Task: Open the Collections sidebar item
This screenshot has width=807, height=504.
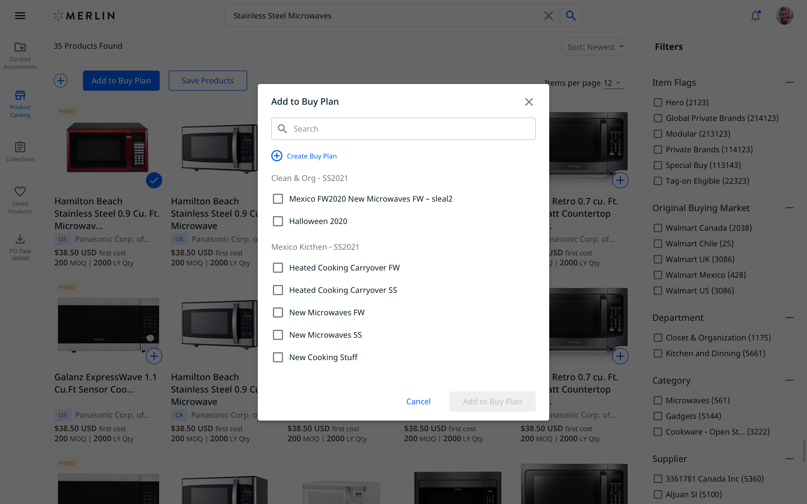Action: [20, 151]
